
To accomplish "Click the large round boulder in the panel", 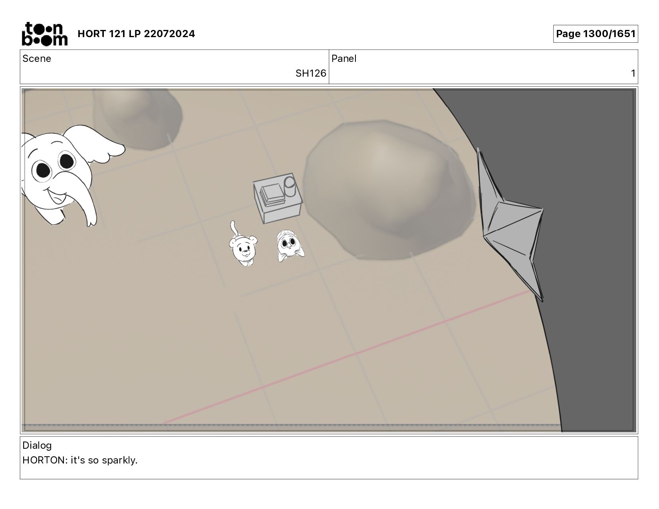I will [389, 190].
